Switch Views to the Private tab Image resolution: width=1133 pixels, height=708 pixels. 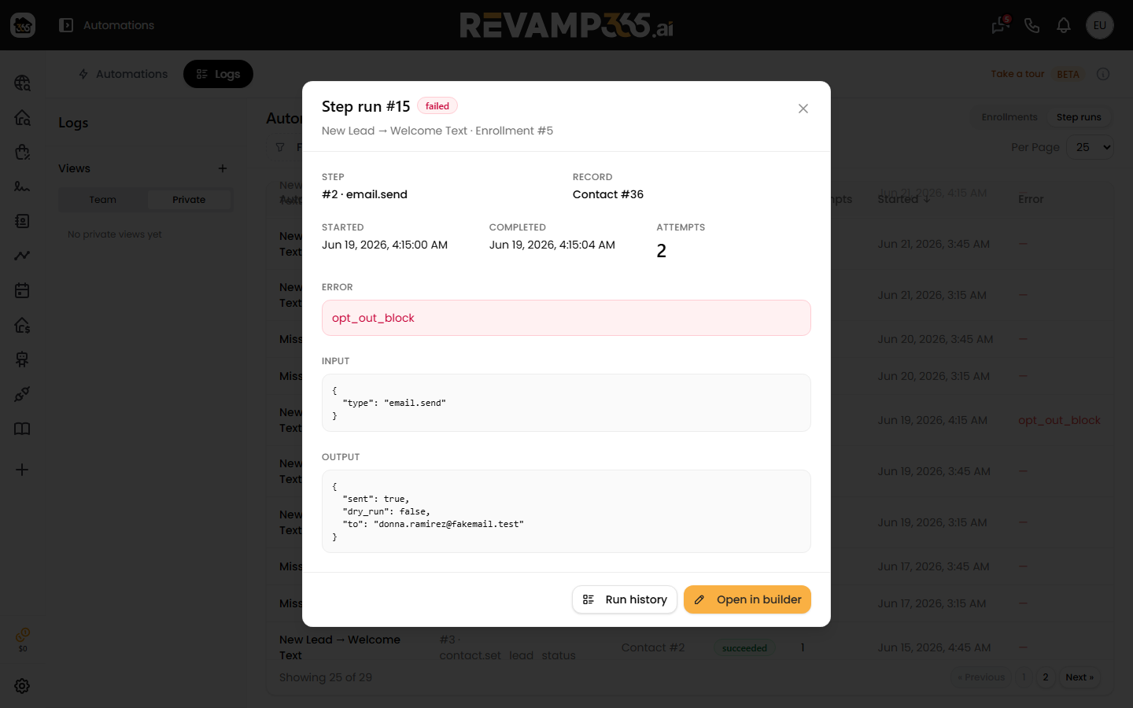[x=189, y=200]
